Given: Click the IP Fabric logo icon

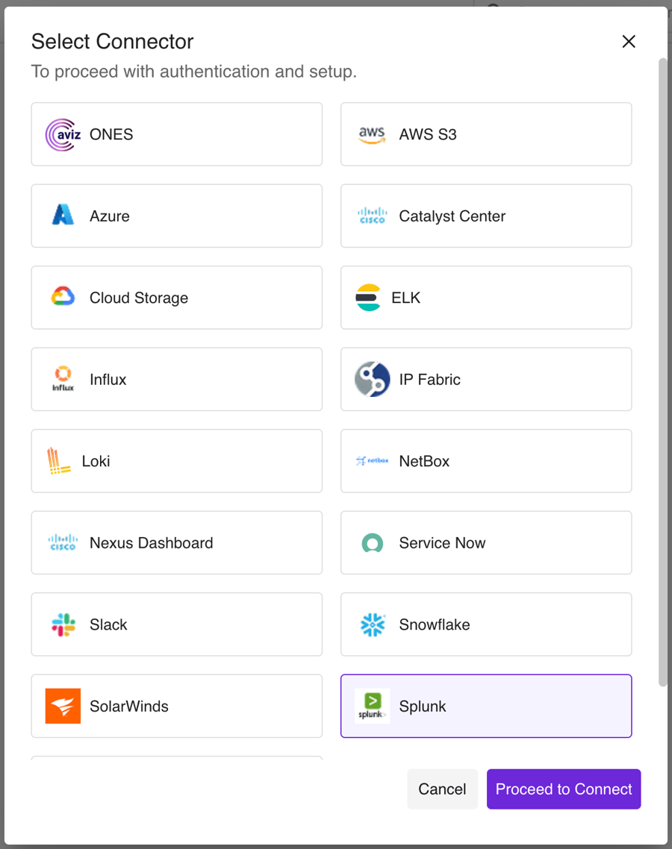Looking at the screenshot, I should (x=372, y=380).
